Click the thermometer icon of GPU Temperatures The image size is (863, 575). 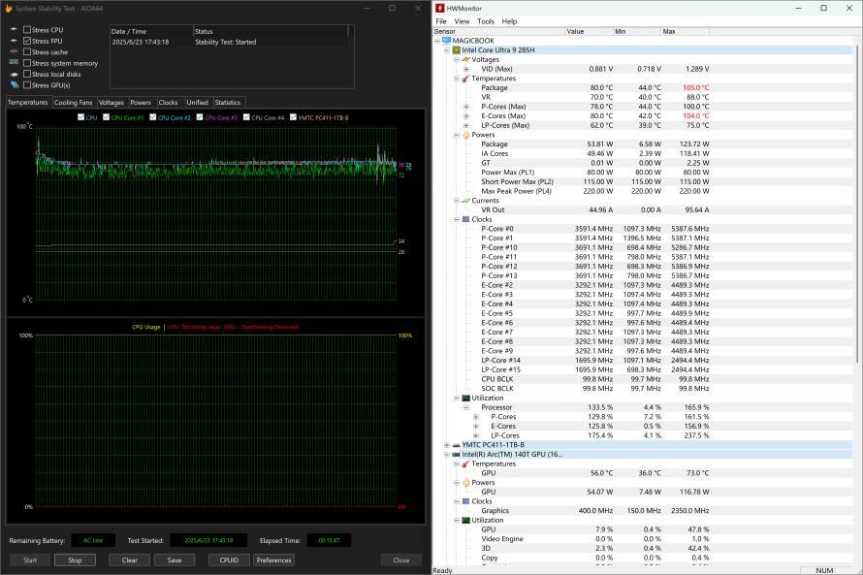coord(465,463)
